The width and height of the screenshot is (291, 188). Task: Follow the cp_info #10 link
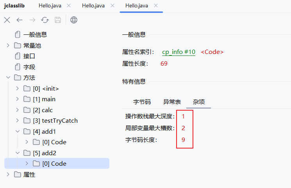179,52
